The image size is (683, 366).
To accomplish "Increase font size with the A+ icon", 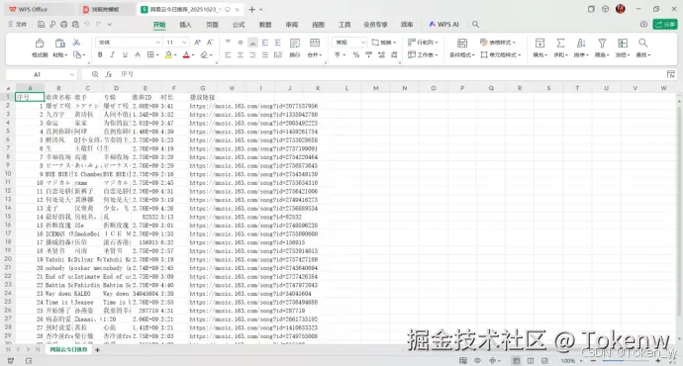I will click(197, 43).
